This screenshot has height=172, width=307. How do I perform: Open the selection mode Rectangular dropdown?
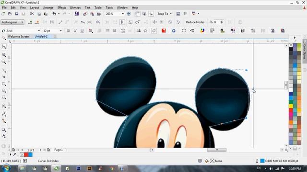pyautogui.click(x=12, y=22)
